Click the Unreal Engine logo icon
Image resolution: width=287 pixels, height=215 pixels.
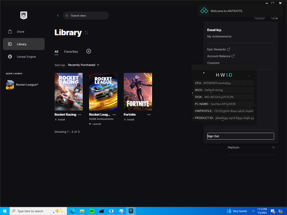point(10,57)
